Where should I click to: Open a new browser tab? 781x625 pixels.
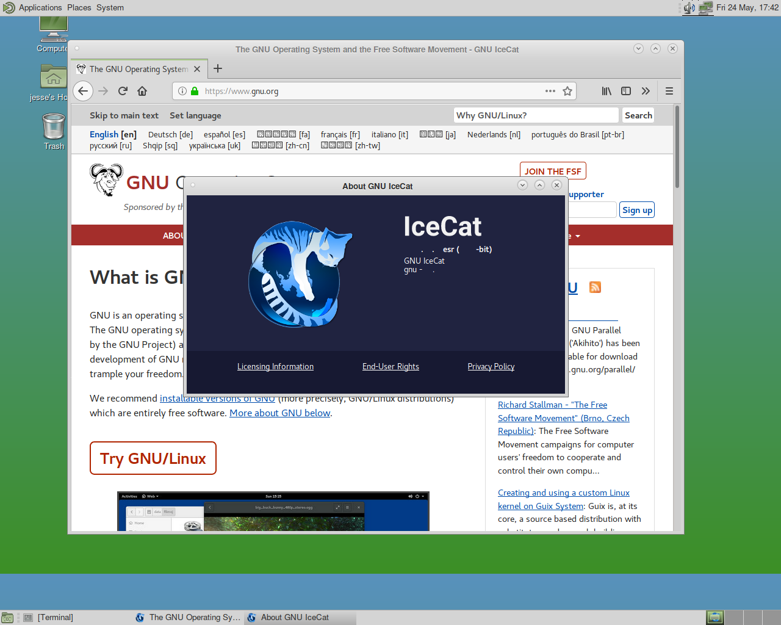click(218, 69)
